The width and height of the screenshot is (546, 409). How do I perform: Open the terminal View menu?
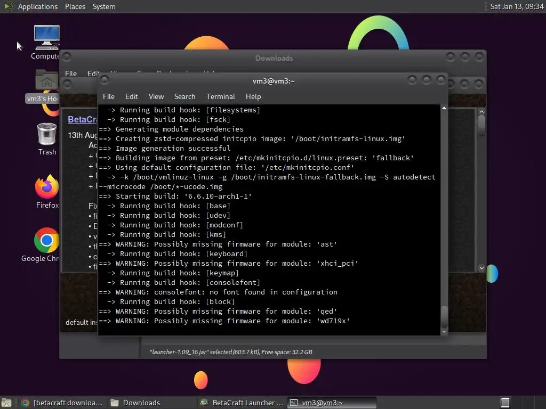coord(156,97)
